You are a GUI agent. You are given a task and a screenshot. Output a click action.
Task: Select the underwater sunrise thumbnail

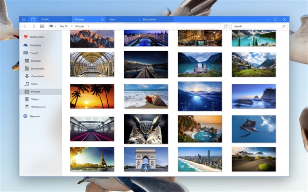200,96
